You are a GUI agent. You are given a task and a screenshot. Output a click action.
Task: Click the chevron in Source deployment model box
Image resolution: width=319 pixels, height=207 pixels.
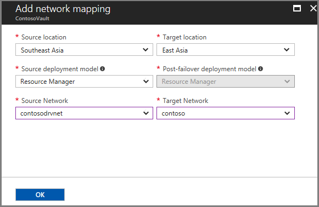pos(146,82)
